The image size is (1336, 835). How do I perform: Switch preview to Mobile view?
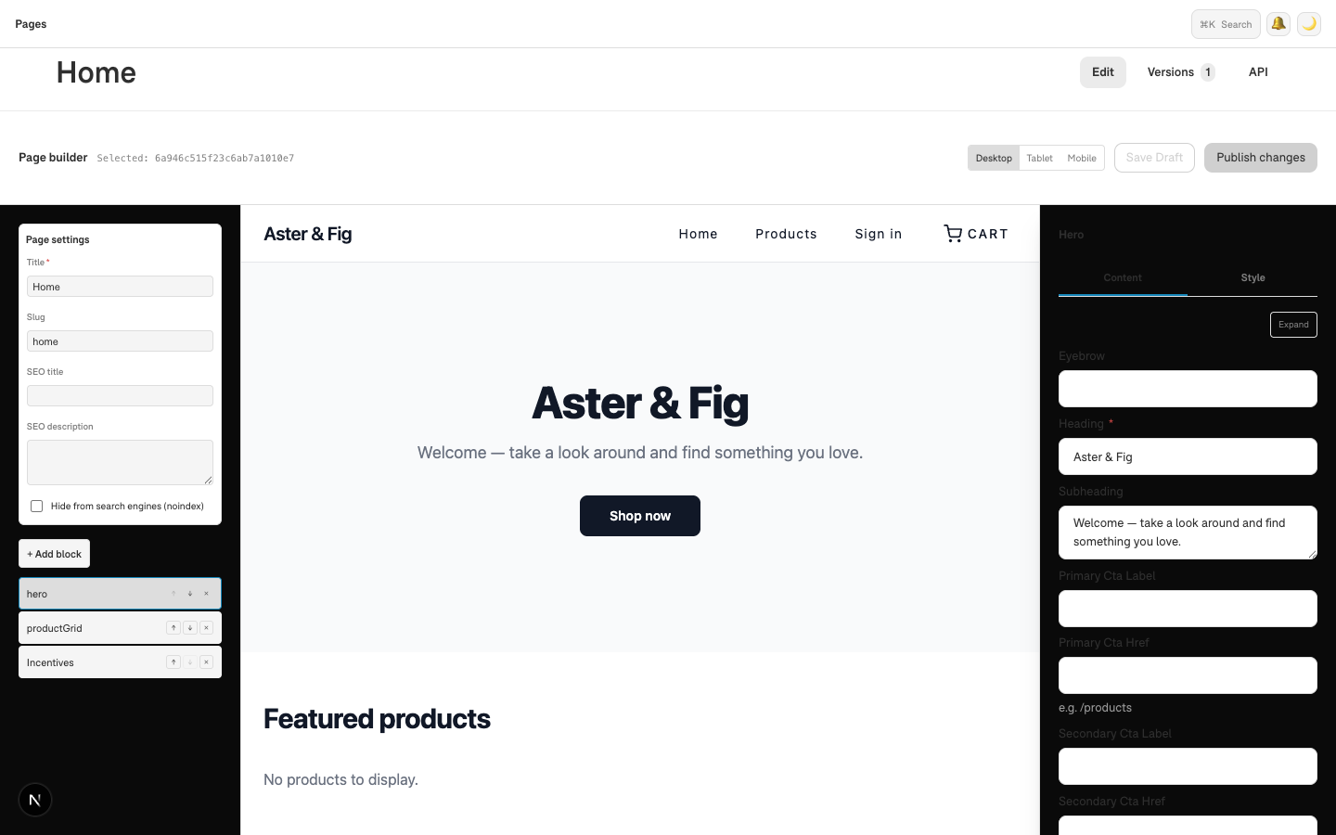click(x=1082, y=158)
